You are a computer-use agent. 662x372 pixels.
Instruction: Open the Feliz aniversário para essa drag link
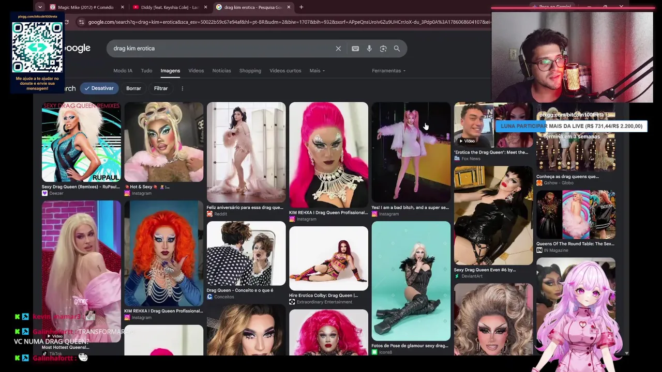point(245,208)
